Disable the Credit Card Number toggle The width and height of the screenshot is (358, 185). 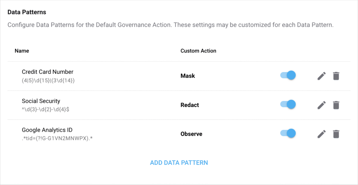pos(288,75)
